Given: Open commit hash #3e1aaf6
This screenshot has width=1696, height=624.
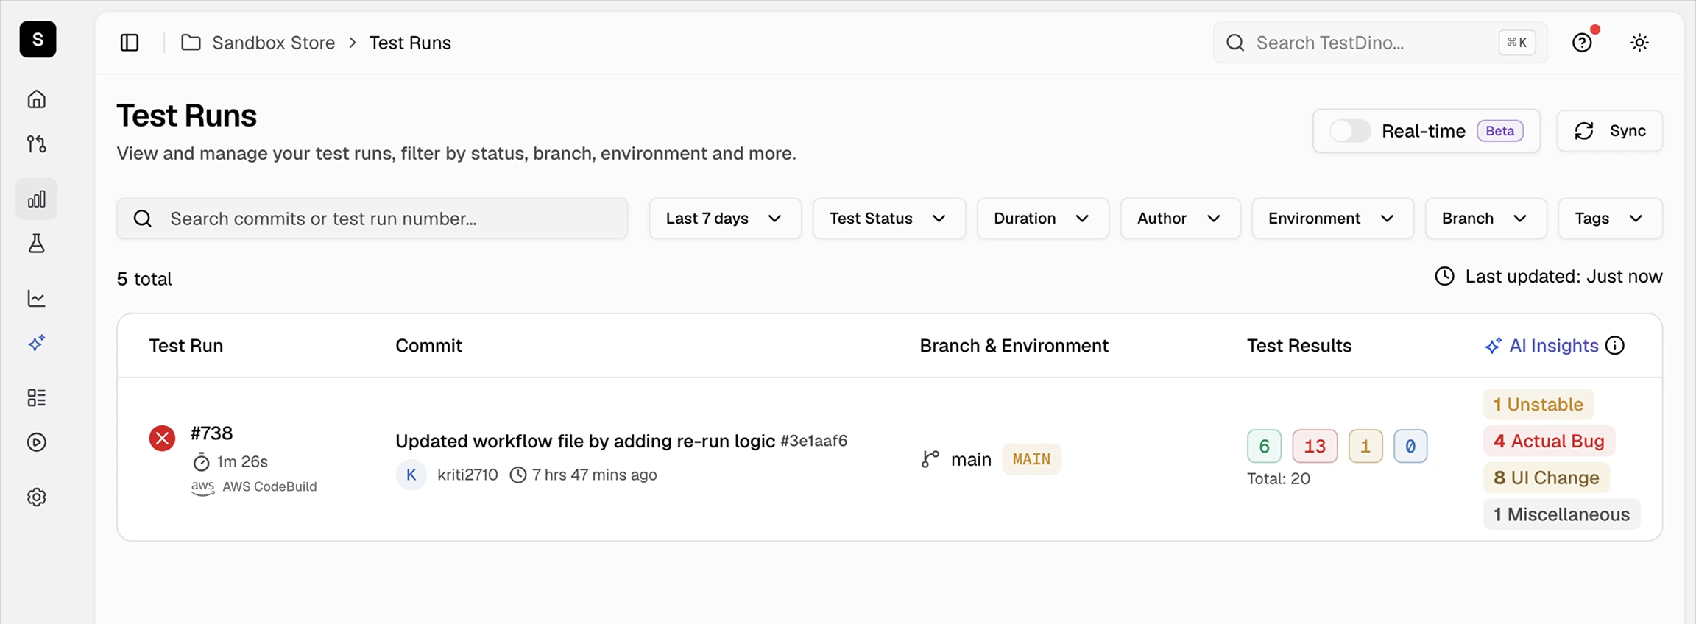Looking at the screenshot, I should pyautogui.click(x=814, y=441).
